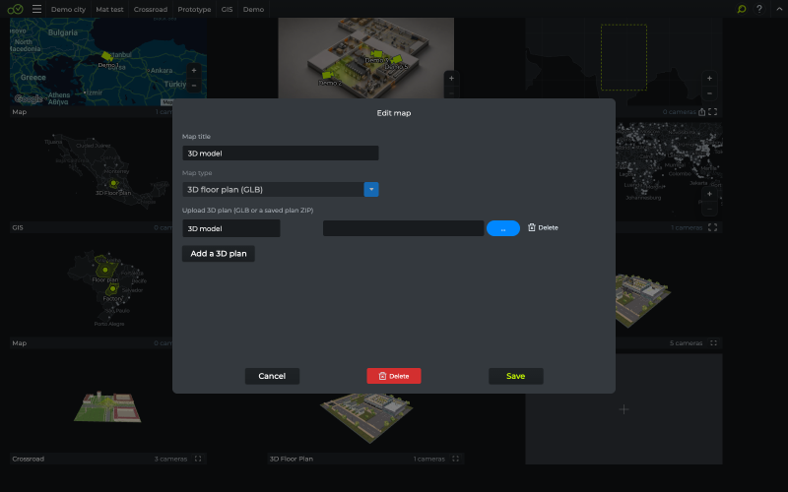Click the Factory marker on Brazil map
788x492 pixels.
coord(112,288)
